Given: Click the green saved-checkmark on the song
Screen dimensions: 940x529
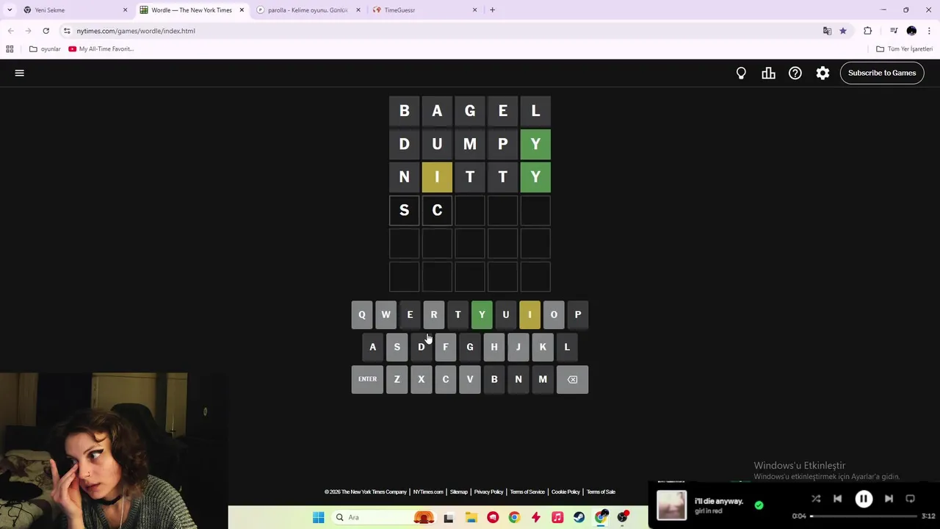Looking at the screenshot, I should coord(759,505).
